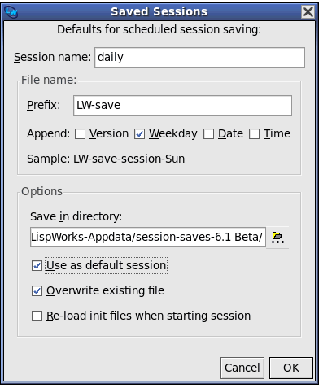
Task: Tick the Date append checkbox
Action: pos(208,134)
